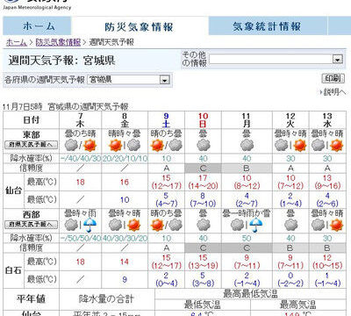Click the cloud icon for Sunday 10 in 東部
The width and height of the screenshot is (351, 316).
[204, 146]
